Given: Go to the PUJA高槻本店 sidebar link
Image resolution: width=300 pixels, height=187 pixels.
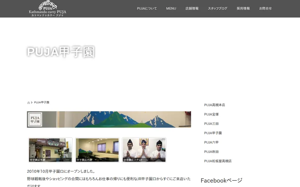Looking at the screenshot, I should pos(214,105).
